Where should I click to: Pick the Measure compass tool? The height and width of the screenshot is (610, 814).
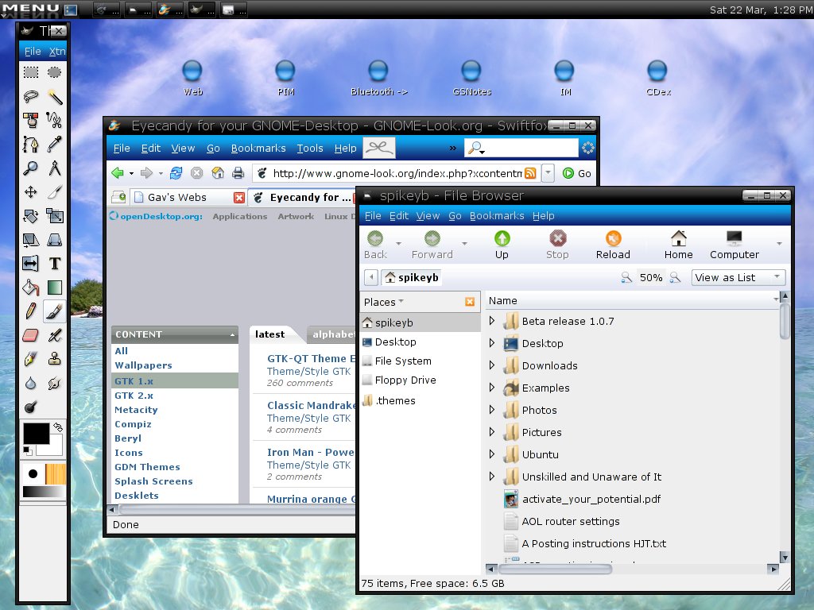click(x=54, y=168)
